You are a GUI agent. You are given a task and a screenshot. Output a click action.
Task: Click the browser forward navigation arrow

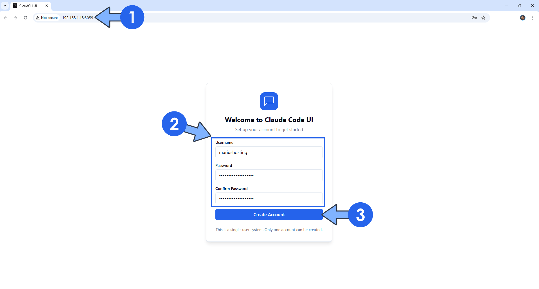click(x=15, y=17)
